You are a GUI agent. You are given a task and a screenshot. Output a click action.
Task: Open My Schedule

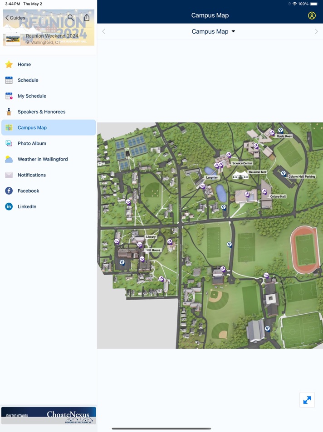click(x=49, y=96)
